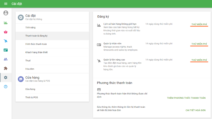This screenshot has height=119, width=212.
Task: Open the user account profile icon
Action: 6,13
